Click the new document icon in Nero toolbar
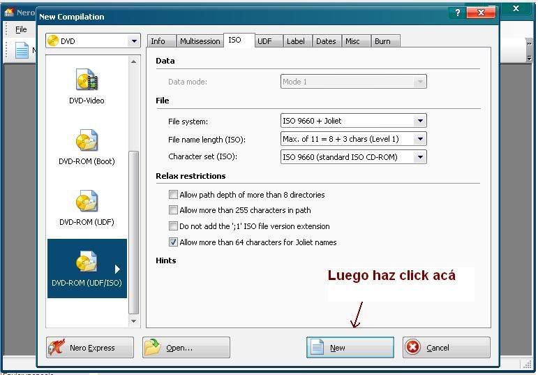Viewport: 538px width, 375px height. point(22,50)
